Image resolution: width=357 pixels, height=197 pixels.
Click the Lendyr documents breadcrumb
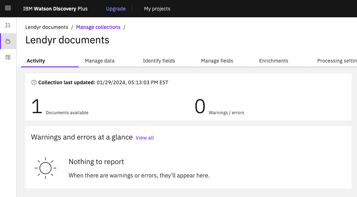tap(47, 27)
